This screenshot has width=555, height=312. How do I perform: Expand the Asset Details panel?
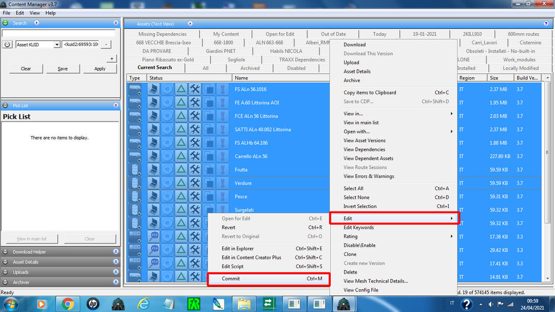116,262
